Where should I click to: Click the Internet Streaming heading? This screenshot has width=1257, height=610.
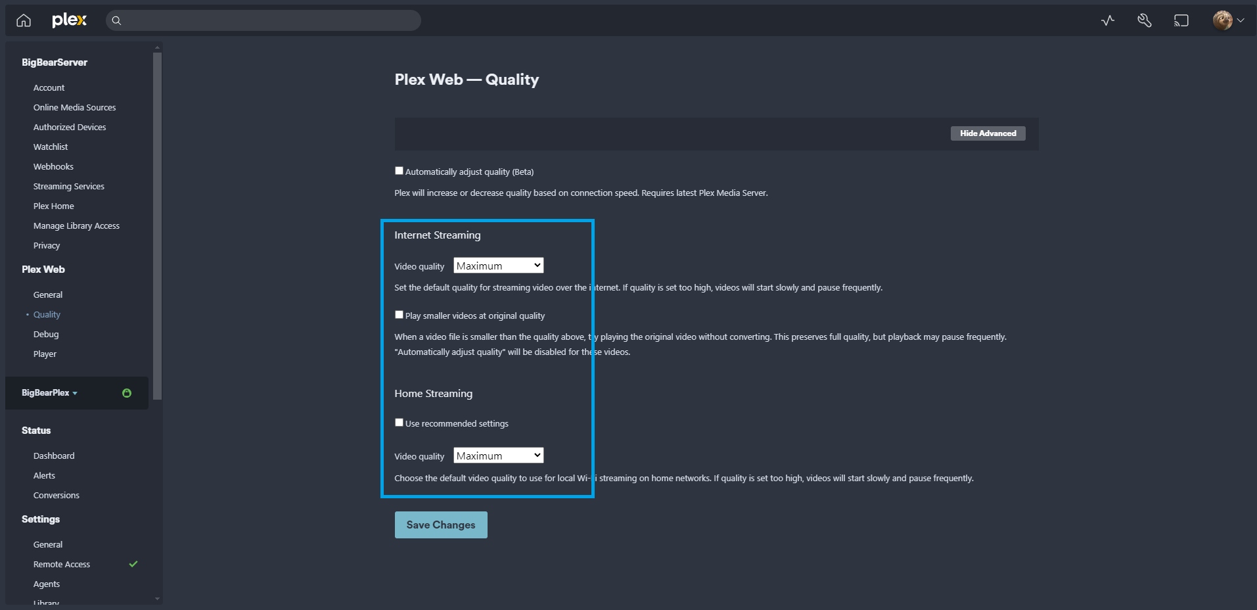click(438, 235)
